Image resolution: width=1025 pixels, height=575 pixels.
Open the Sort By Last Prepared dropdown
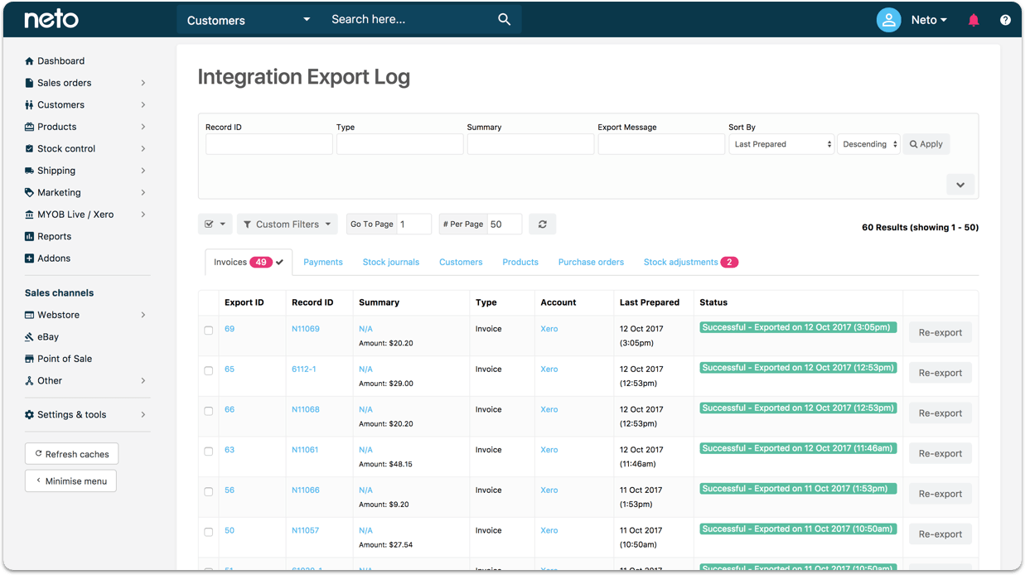(781, 144)
